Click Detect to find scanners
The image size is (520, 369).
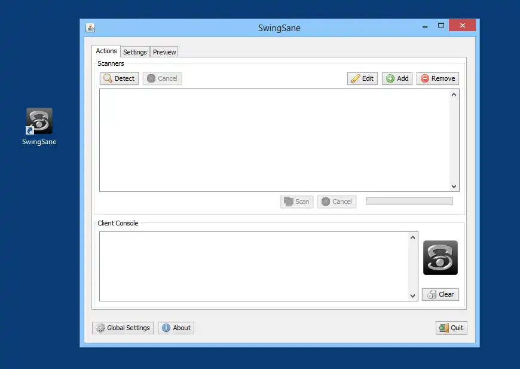[x=119, y=79]
